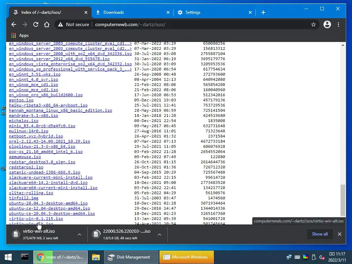Viewport: 352px width, 264px height.
Task: Go back to previous page
Action: pos(14,24)
